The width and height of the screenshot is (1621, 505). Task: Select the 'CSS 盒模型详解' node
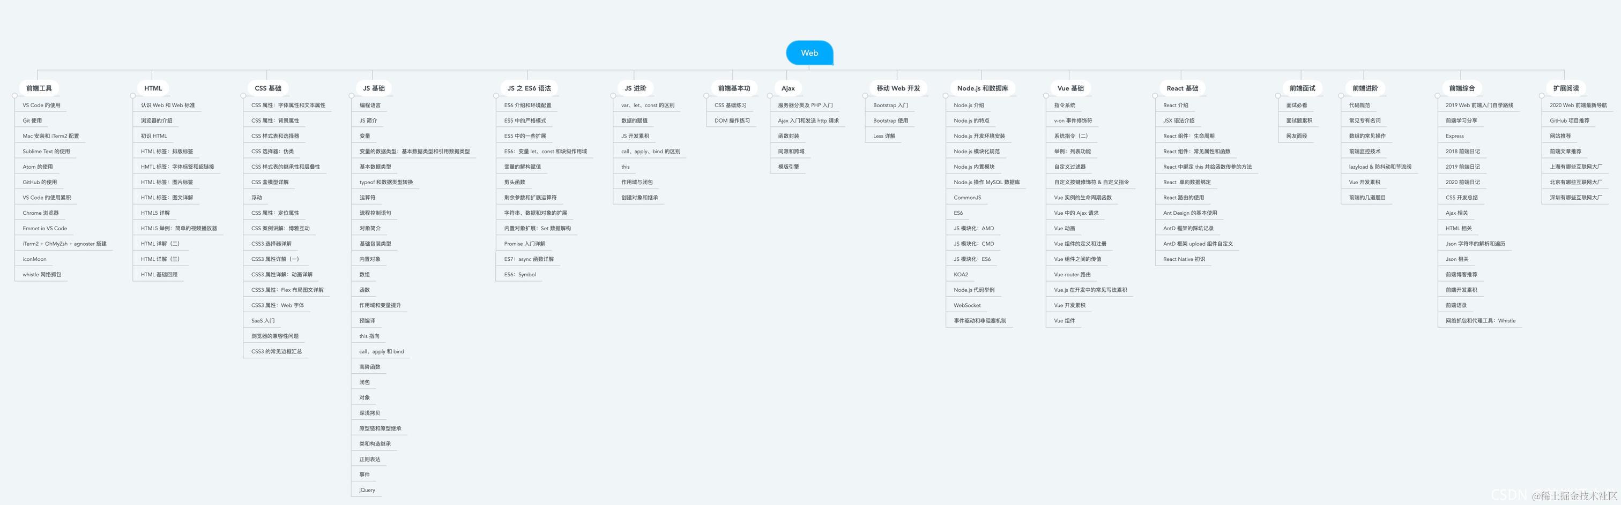pos(270,183)
